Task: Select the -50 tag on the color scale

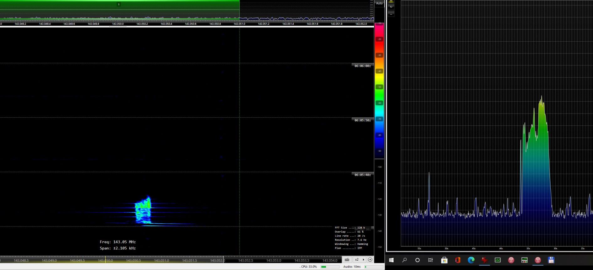Action: [380, 87]
